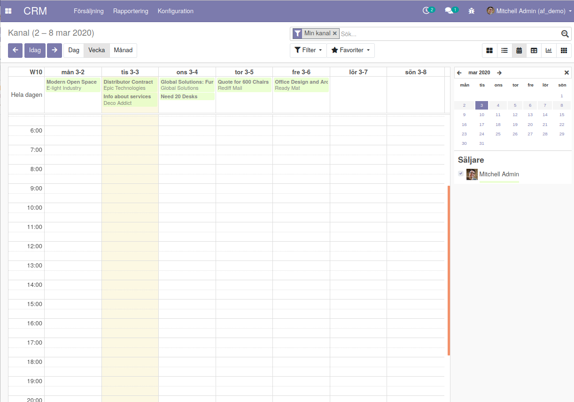Click sön 3-8 column header
Image resolution: width=574 pixels, height=402 pixels.
click(x=416, y=72)
